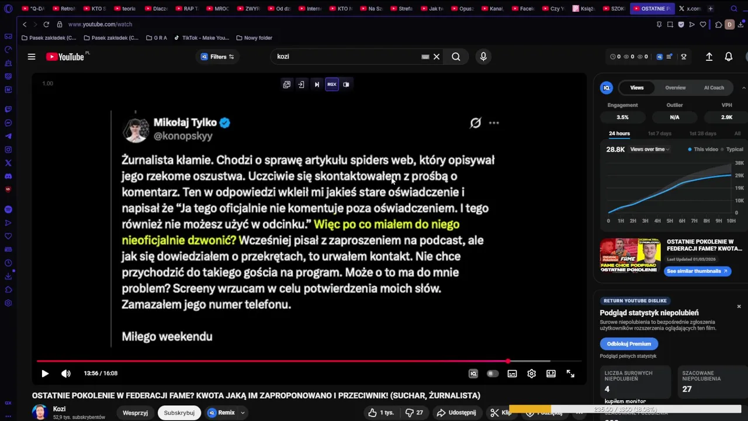Click the Wesprzyj button
The image size is (748, 421).
coord(135,413)
